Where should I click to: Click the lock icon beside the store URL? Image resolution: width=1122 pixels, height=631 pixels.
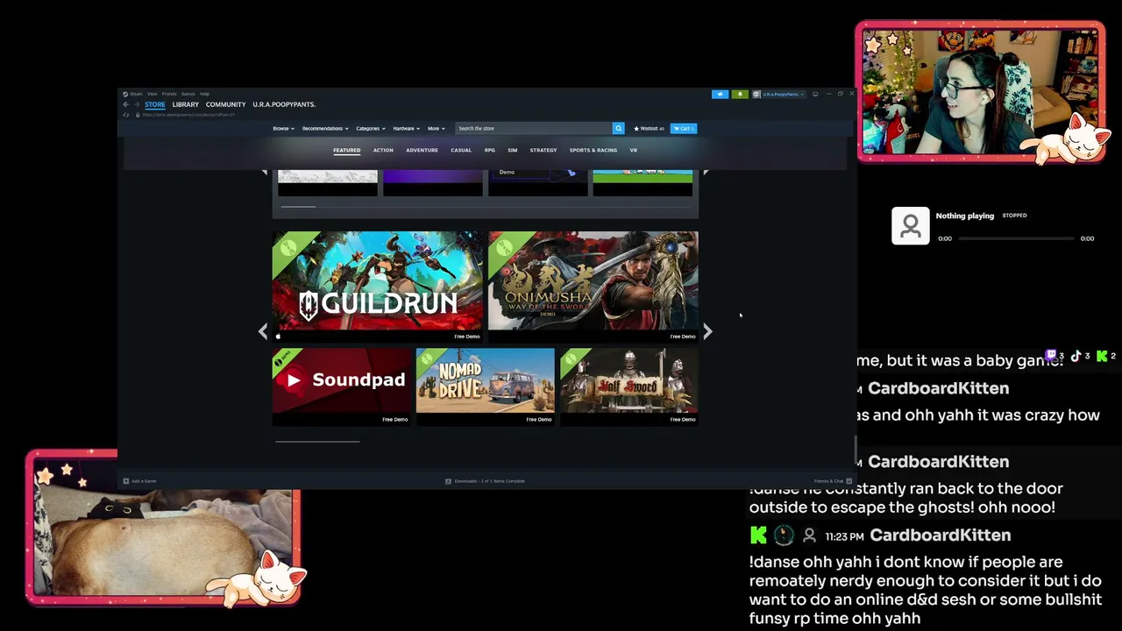point(138,115)
